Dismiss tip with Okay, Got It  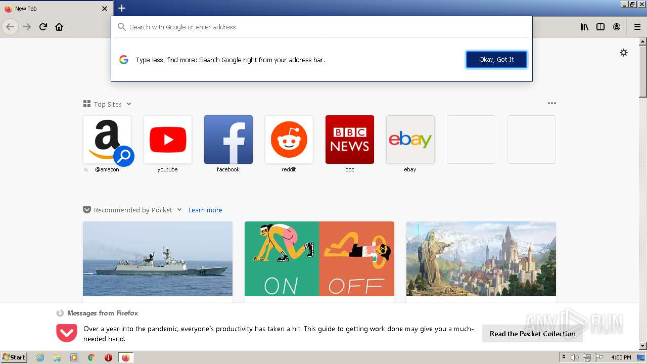[496, 60]
